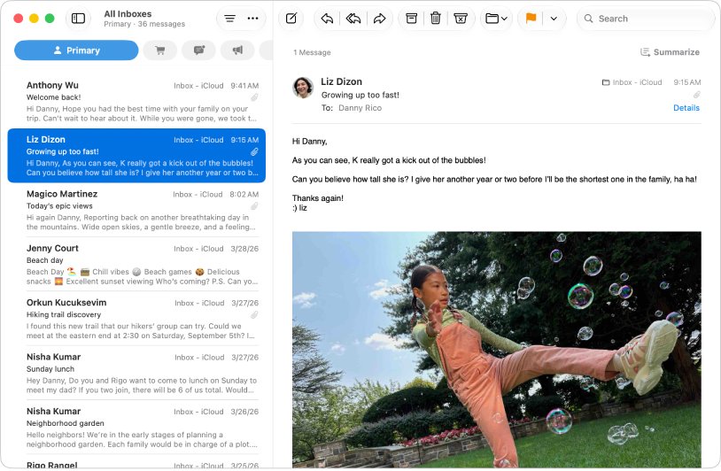
Task: Open the message filter icon
Action: click(229, 19)
